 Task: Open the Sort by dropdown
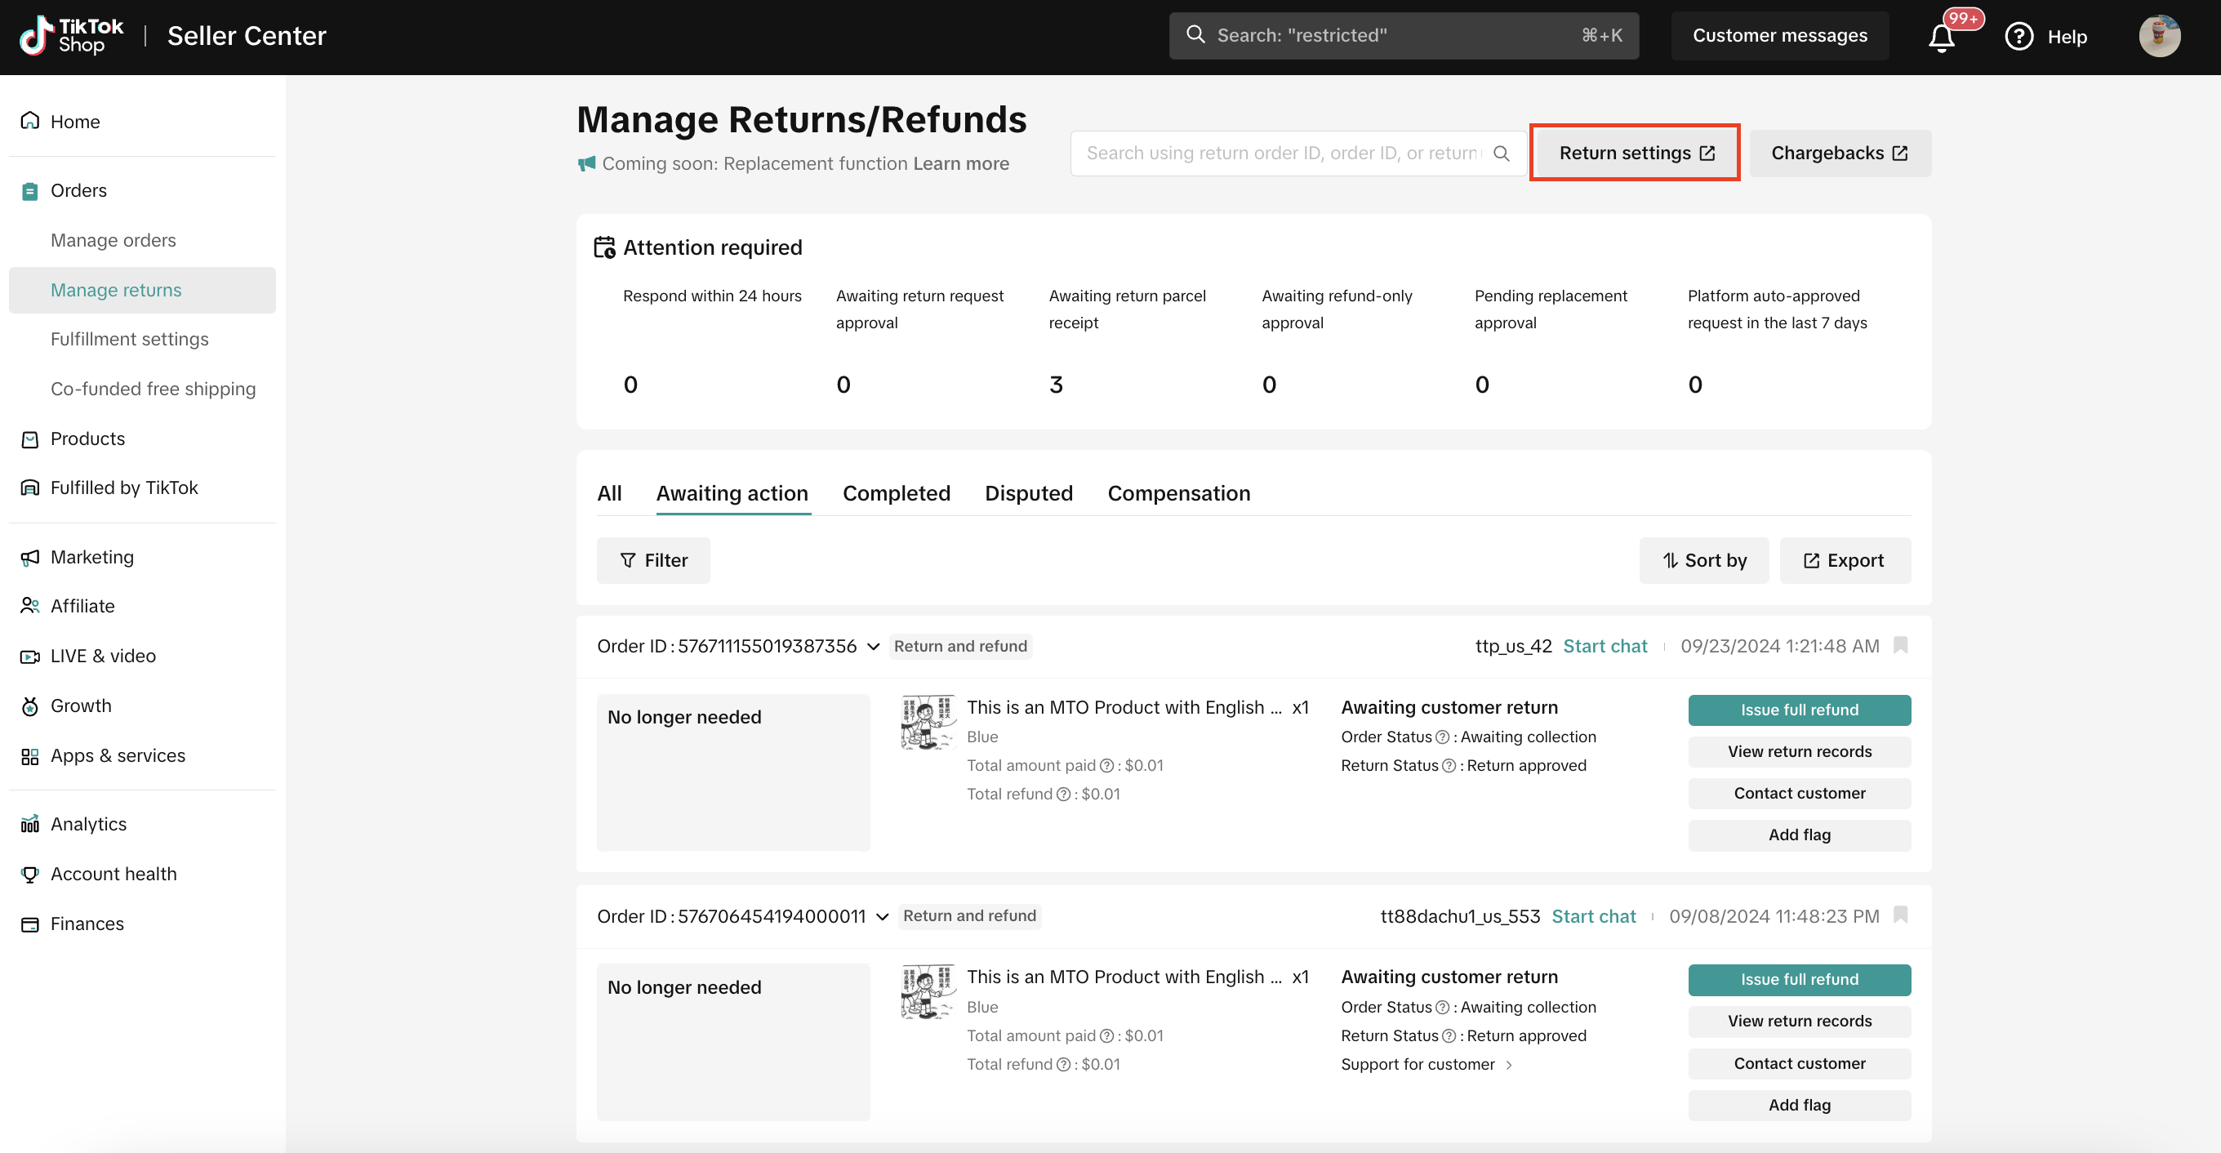[1703, 560]
